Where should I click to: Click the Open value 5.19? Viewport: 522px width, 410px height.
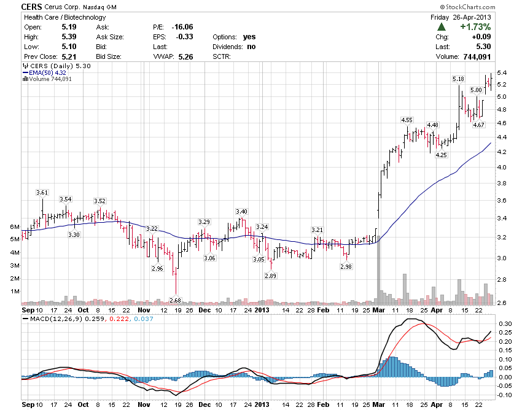[x=69, y=27]
